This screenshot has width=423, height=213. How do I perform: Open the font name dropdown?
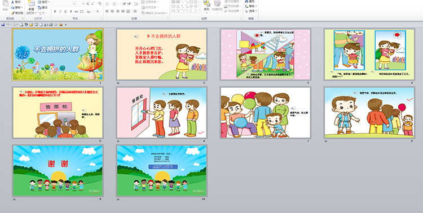point(74,4)
